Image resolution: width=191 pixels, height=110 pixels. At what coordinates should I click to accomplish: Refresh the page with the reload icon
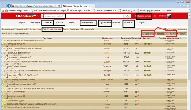59,6
